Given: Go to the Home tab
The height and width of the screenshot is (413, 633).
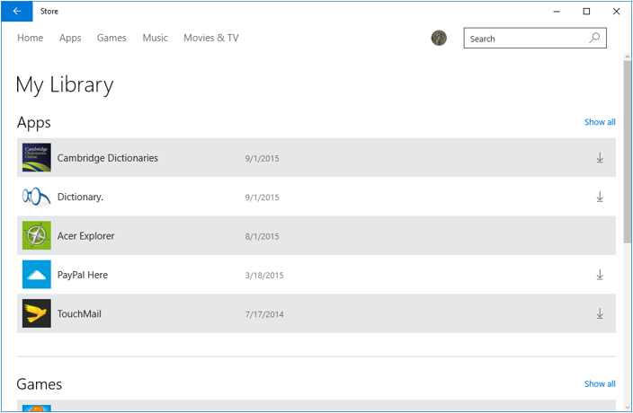Looking at the screenshot, I should [31, 38].
